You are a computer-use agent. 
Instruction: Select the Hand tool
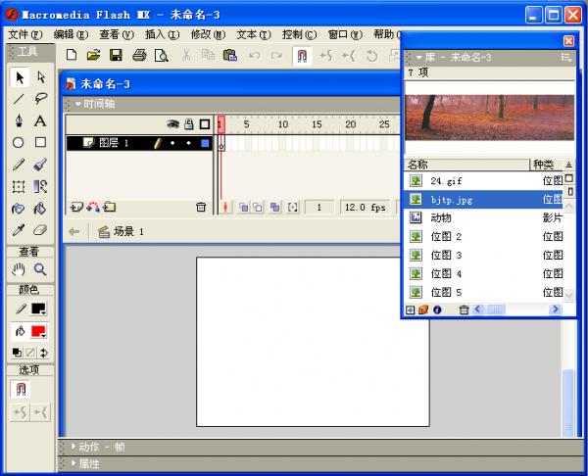[x=19, y=269]
